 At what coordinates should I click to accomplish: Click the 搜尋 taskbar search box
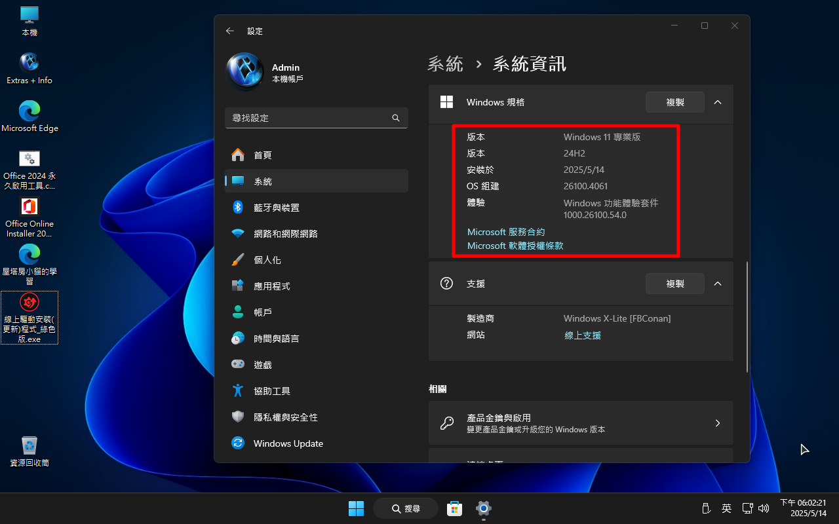[406, 508]
